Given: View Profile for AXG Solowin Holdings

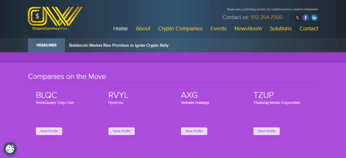Looking at the screenshot, I should 194,131.
